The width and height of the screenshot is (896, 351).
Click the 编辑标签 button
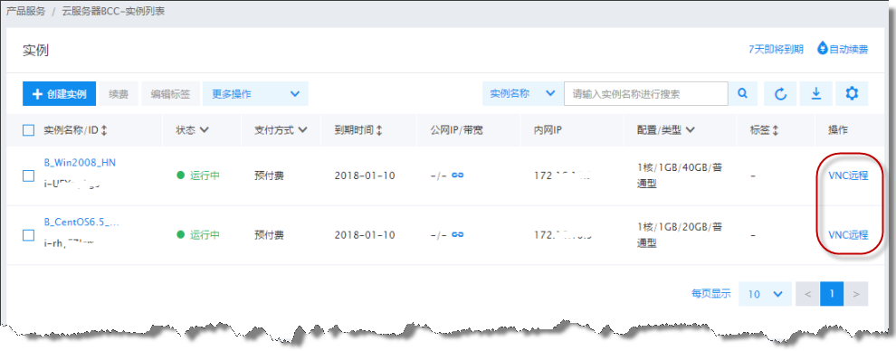[x=170, y=94]
